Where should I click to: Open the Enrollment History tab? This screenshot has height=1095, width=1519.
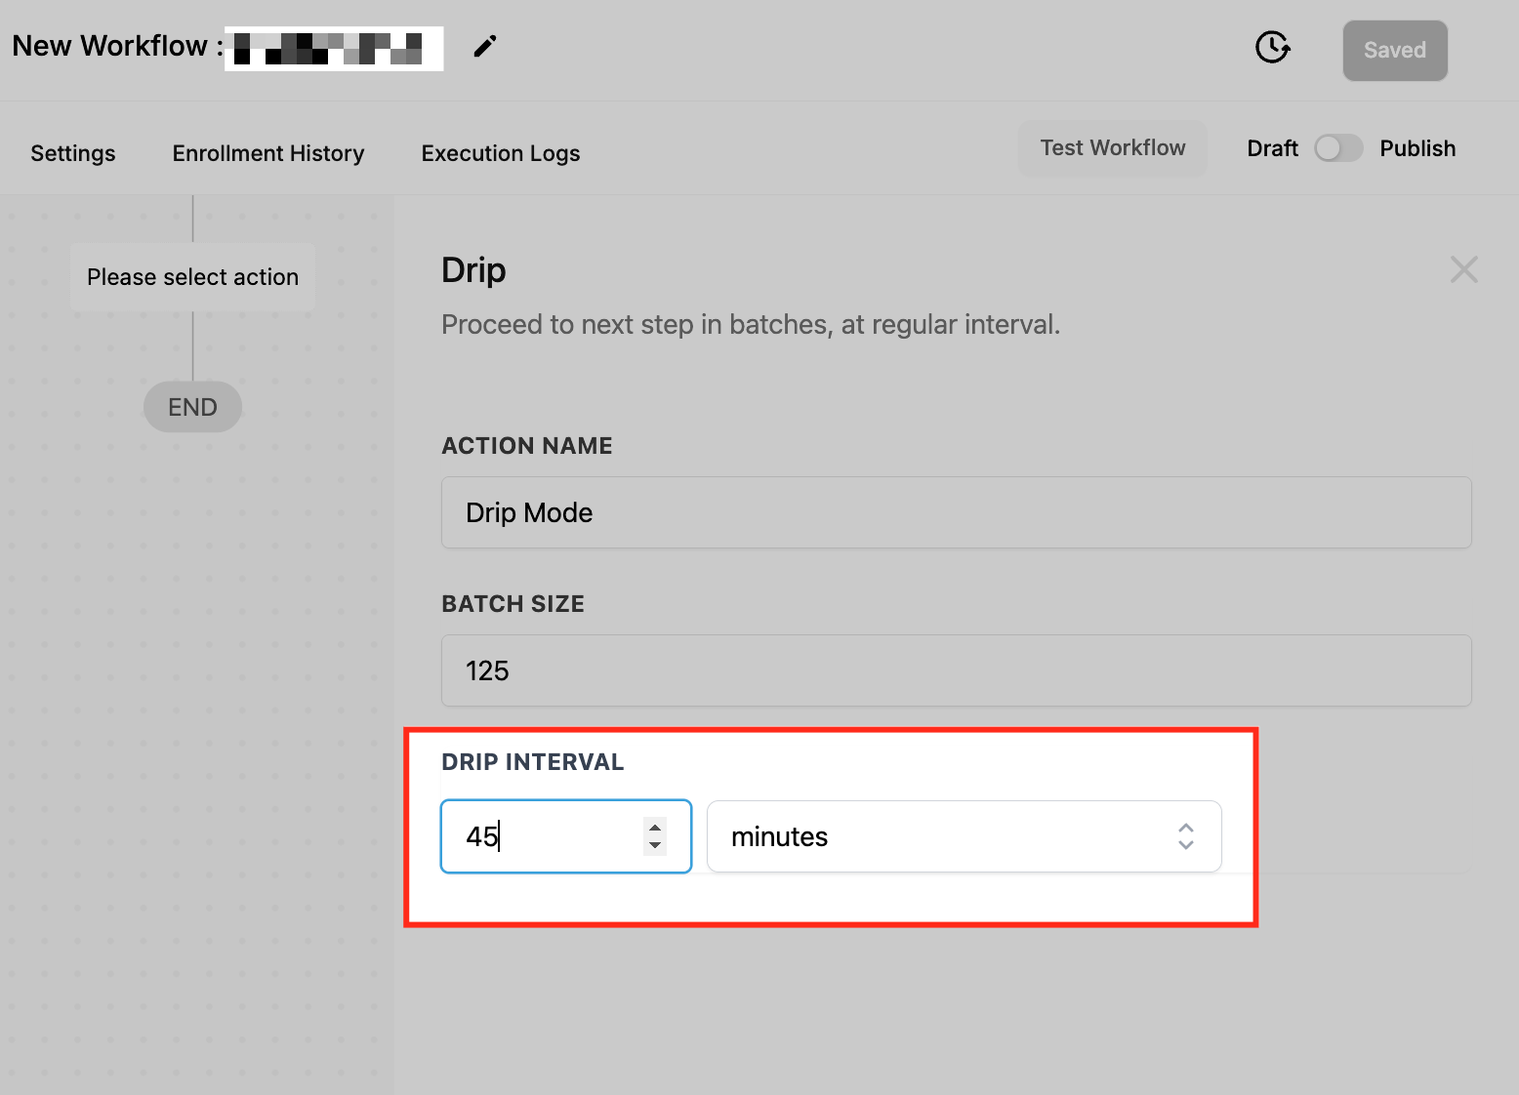point(268,153)
